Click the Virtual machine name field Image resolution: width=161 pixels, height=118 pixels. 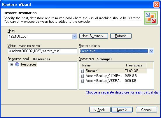tap(43, 51)
